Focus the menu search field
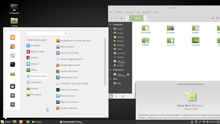The width and height of the screenshot is (220, 124). 47,33
